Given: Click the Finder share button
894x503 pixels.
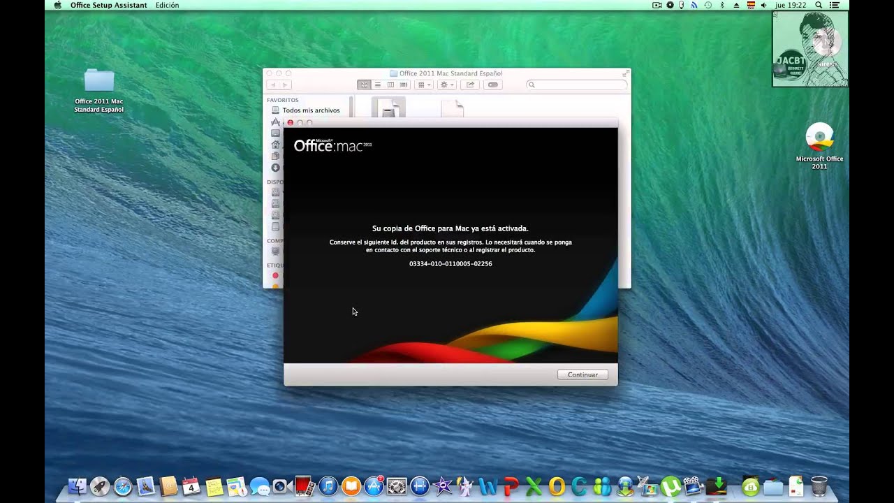Looking at the screenshot, I should pyautogui.click(x=470, y=85).
